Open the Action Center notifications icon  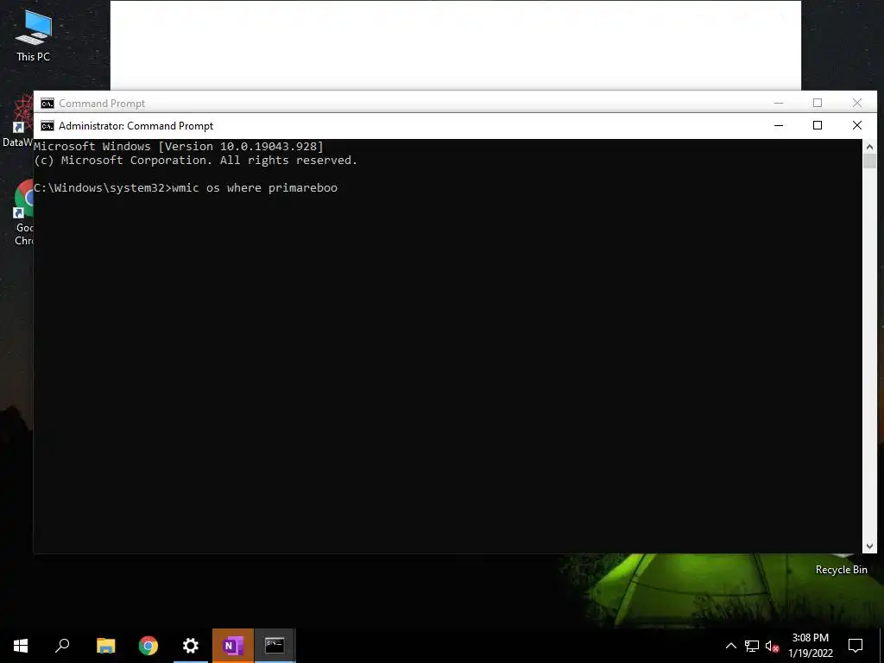coord(856,646)
